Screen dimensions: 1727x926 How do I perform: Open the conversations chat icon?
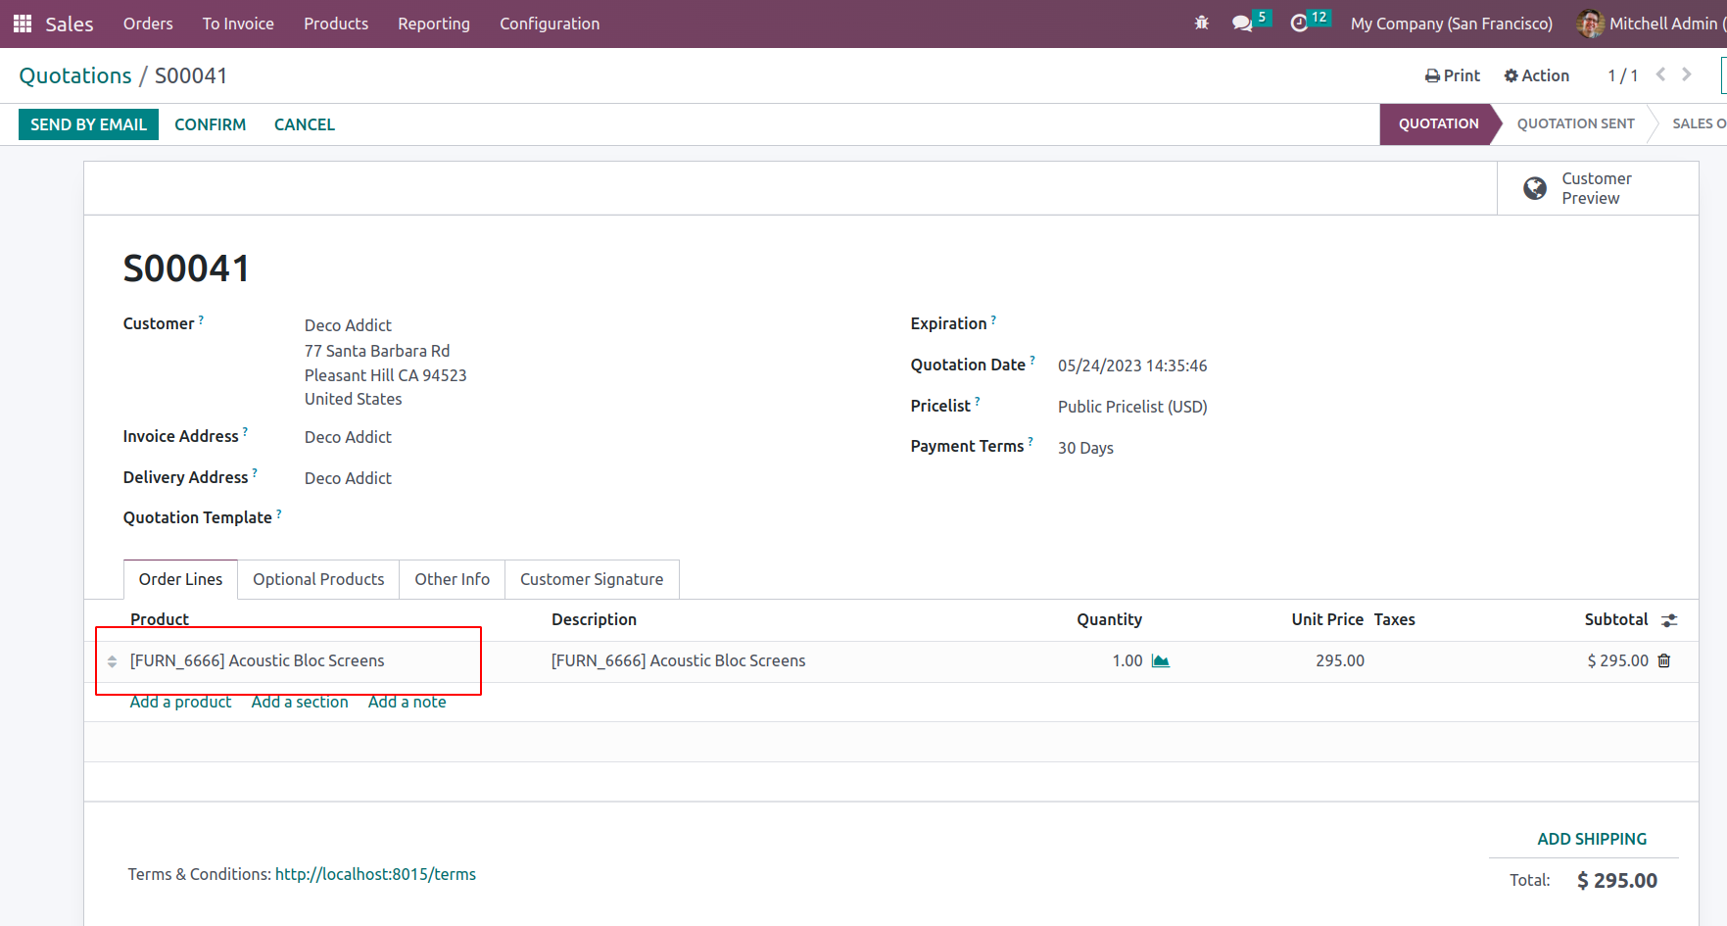[x=1242, y=24]
